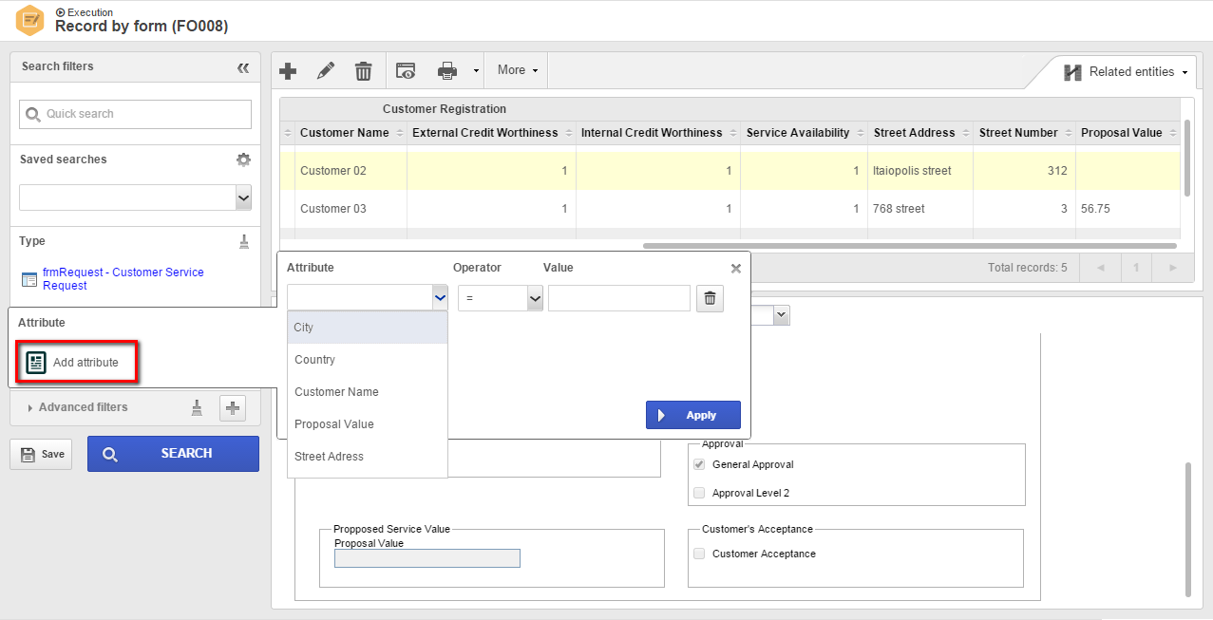Select City from the attribute list

pos(368,328)
